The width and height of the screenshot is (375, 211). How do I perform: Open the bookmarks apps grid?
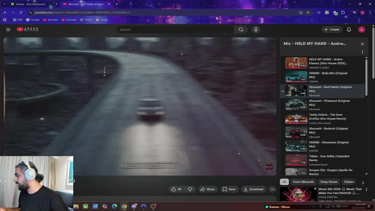click(x=5, y=20)
